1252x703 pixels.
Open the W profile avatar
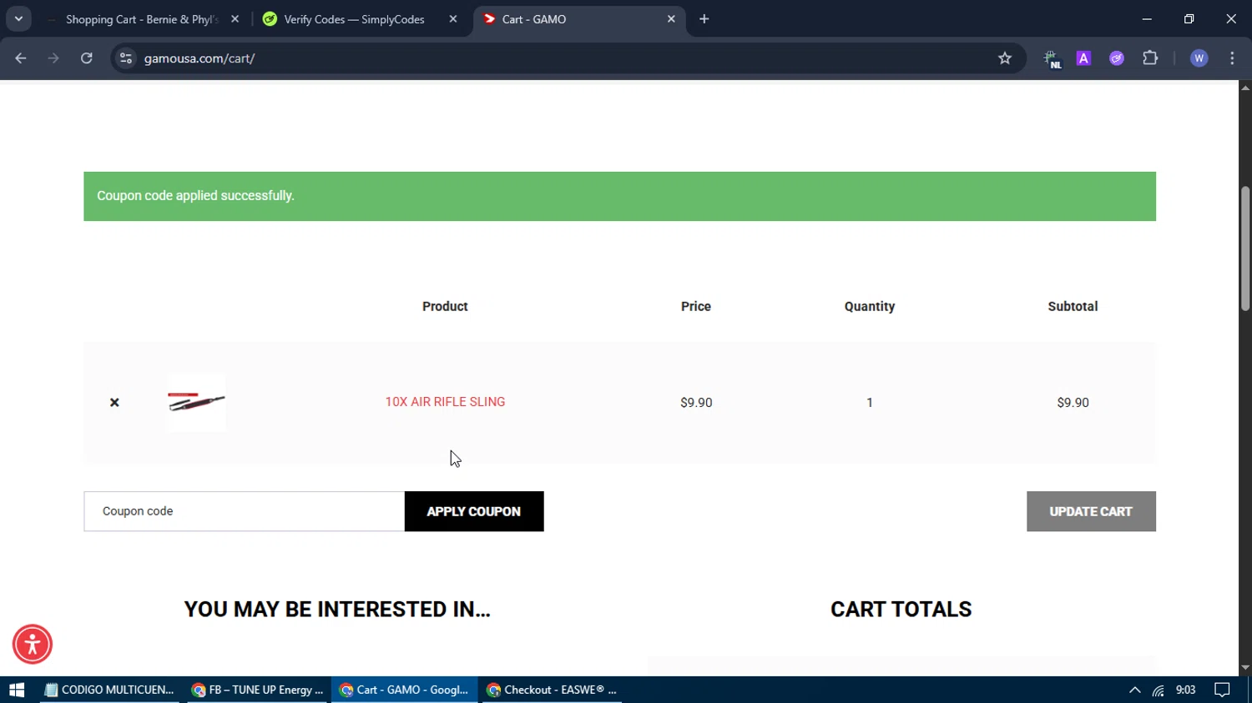[x=1199, y=58]
